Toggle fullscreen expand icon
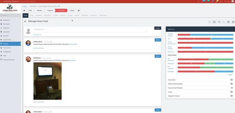Image resolution: width=235 pixels, height=113 pixels. [x=233, y=22]
